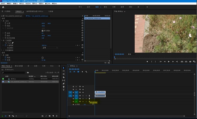Switch Project panel to icon view
The image size is (197, 119).
(x=10, y=116)
